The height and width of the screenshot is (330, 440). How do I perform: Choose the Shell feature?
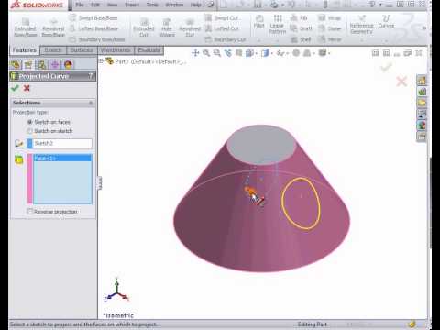coord(301,39)
